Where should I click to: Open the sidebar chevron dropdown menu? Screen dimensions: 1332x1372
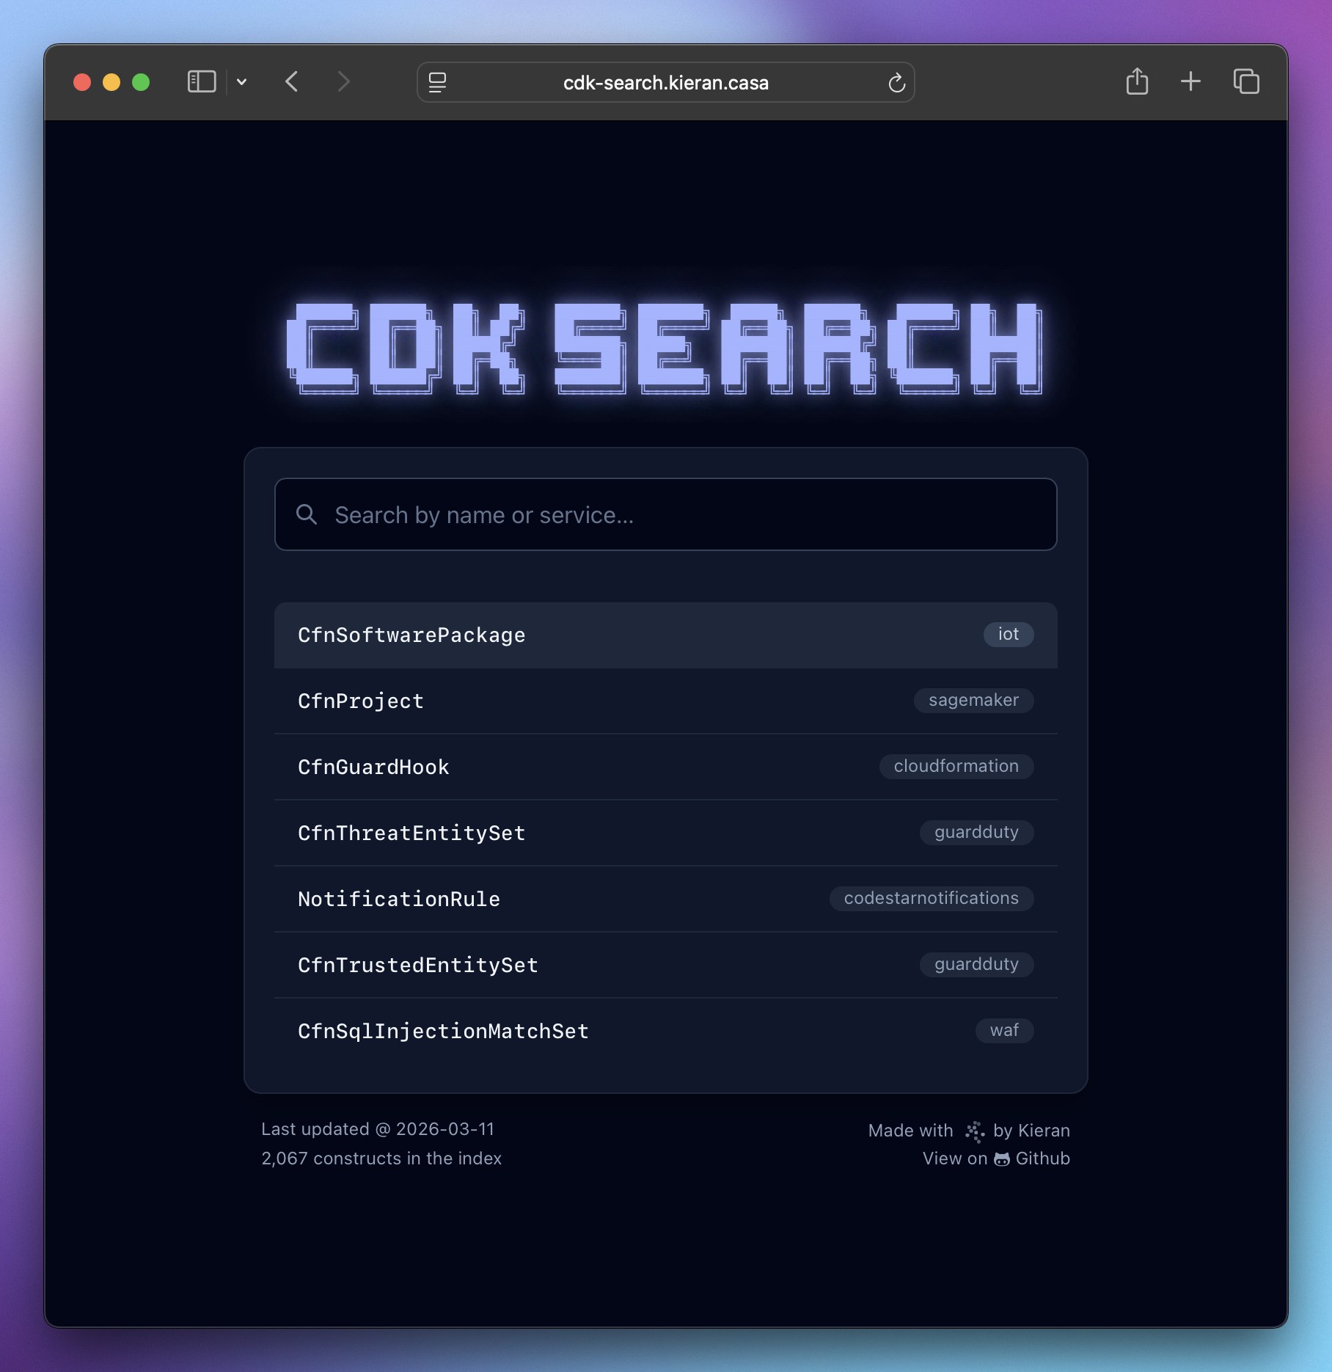pos(243,82)
